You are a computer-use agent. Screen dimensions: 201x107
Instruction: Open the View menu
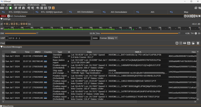click(x=9, y=5)
